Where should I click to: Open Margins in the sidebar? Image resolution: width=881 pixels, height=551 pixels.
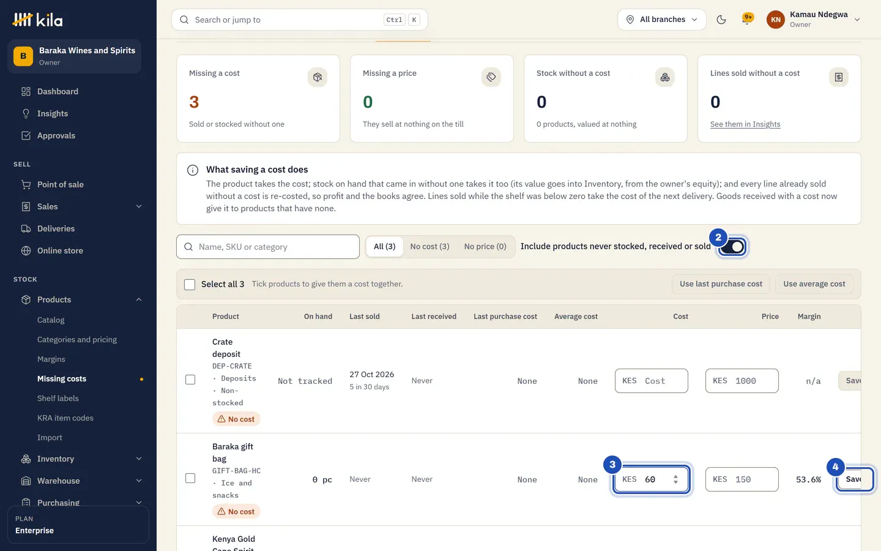click(x=51, y=359)
